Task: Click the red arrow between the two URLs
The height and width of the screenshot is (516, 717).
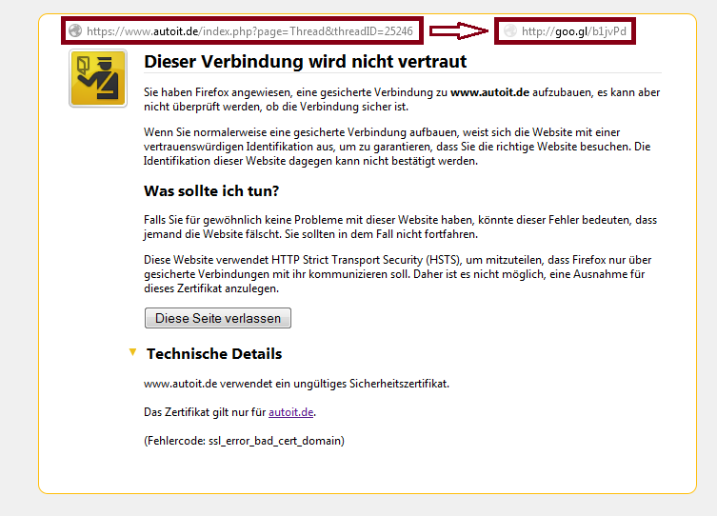Action: (x=458, y=31)
